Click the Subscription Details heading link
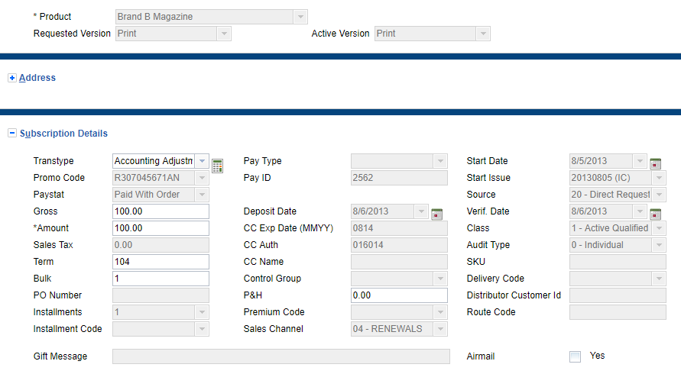This screenshot has height=374, width=681. tap(63, 134)
